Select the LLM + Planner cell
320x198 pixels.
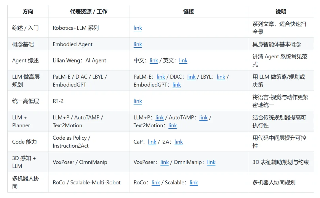click(28, 122)
